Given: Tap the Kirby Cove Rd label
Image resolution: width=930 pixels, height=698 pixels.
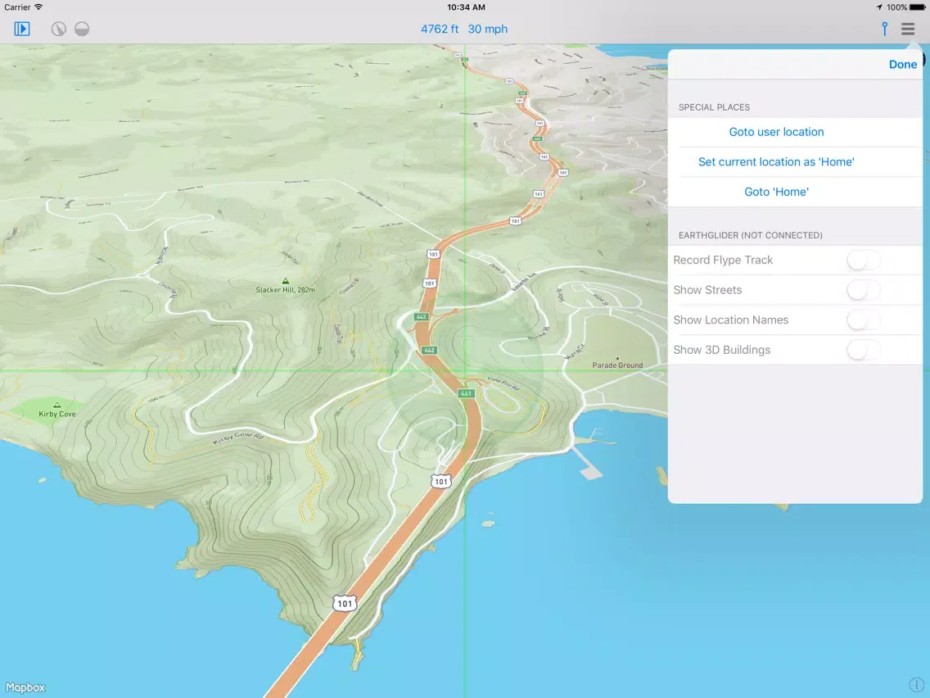Looking at the screenshot, I should pos(238,438).
